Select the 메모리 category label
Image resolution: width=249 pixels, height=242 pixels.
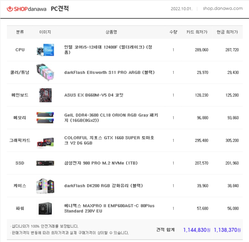point(20,118)
